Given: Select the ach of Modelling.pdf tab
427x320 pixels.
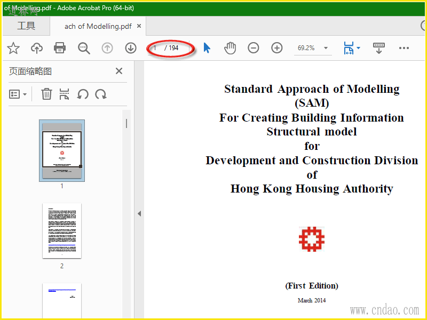Looking at the screenshot, I should point(98,26).
